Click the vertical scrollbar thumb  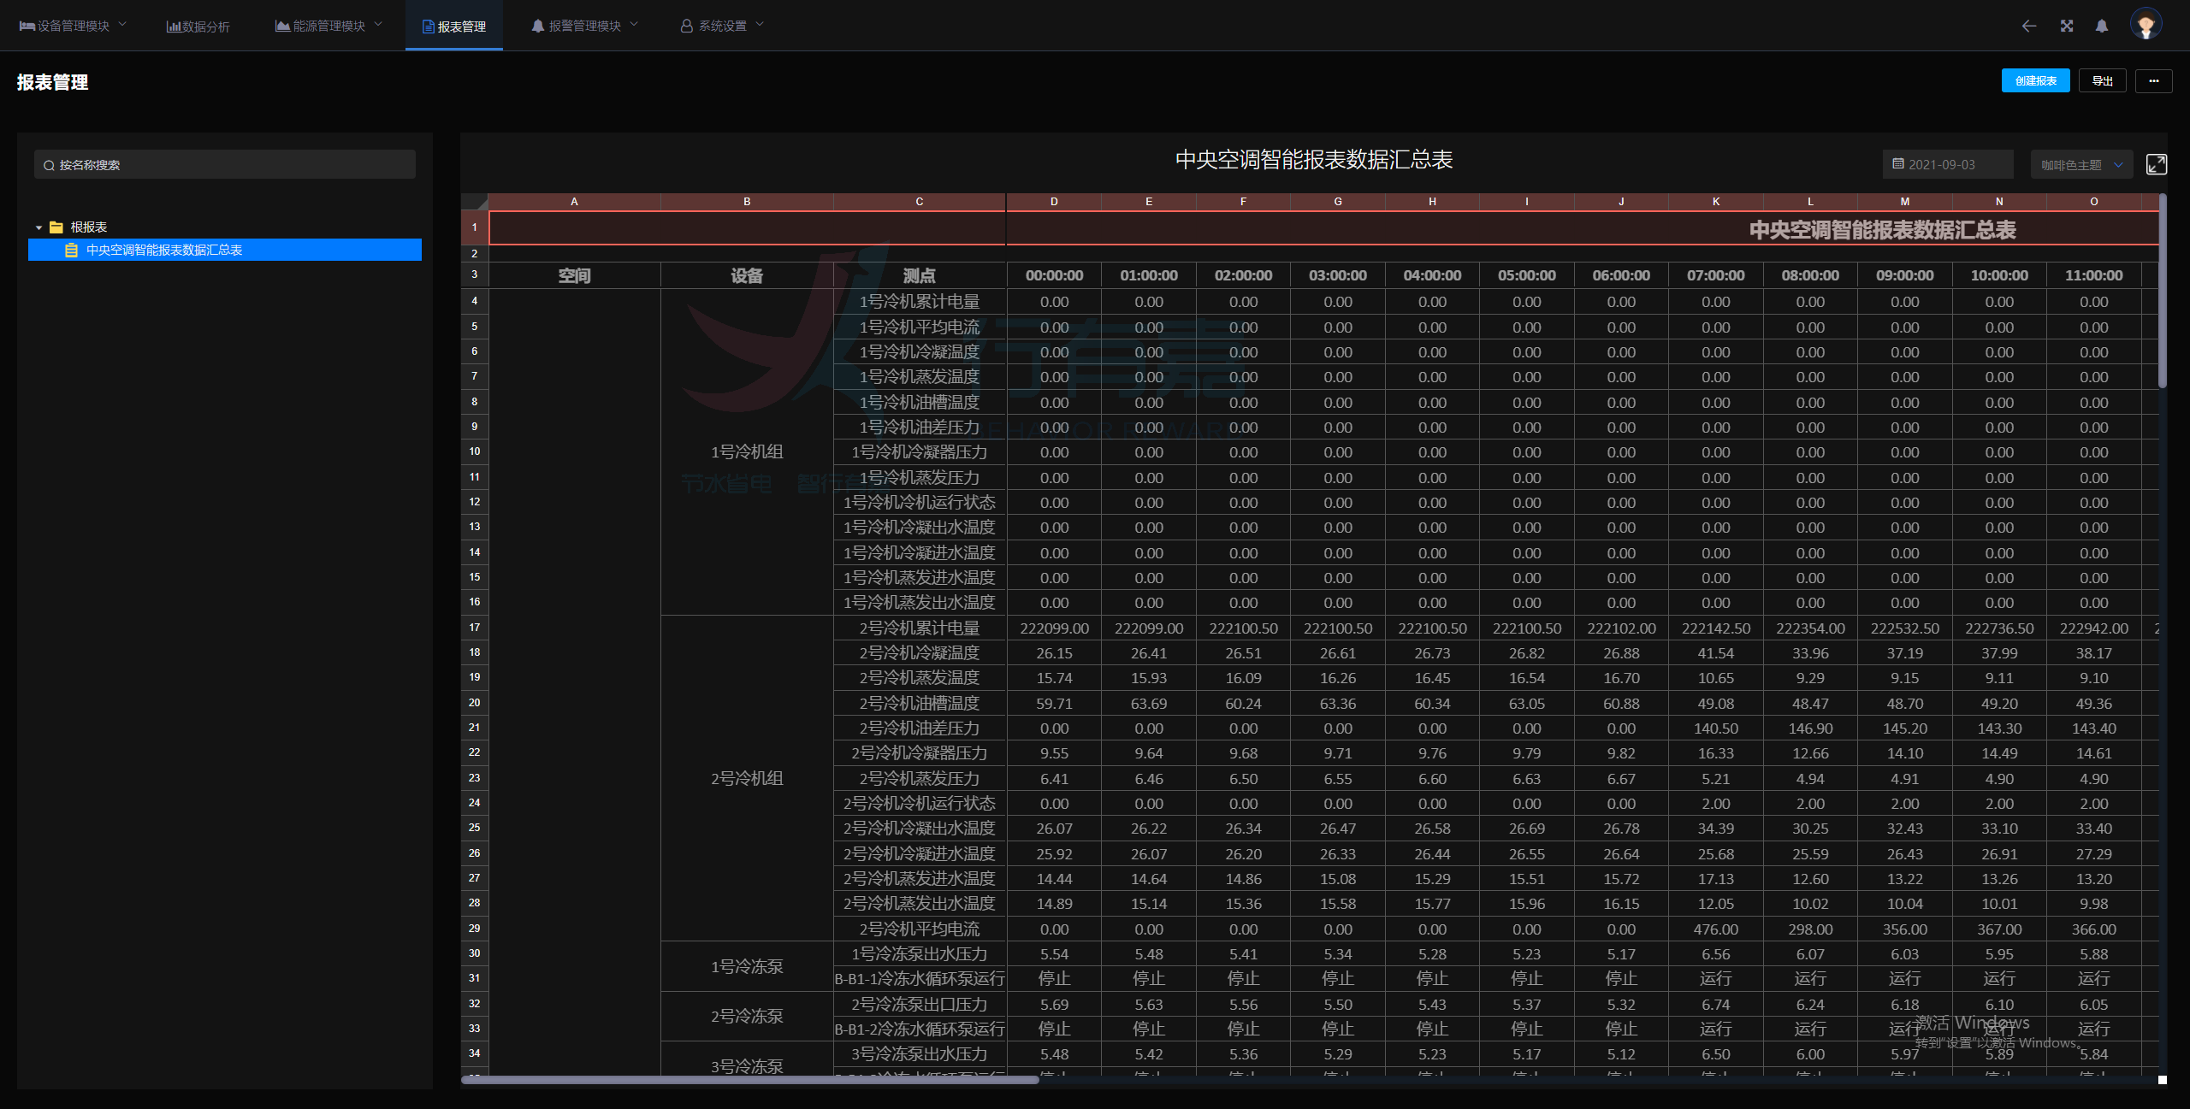click(2163, 291)
